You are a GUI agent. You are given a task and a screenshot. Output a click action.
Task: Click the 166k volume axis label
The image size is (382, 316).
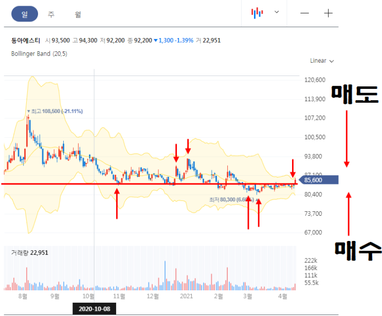coord(311,268)
